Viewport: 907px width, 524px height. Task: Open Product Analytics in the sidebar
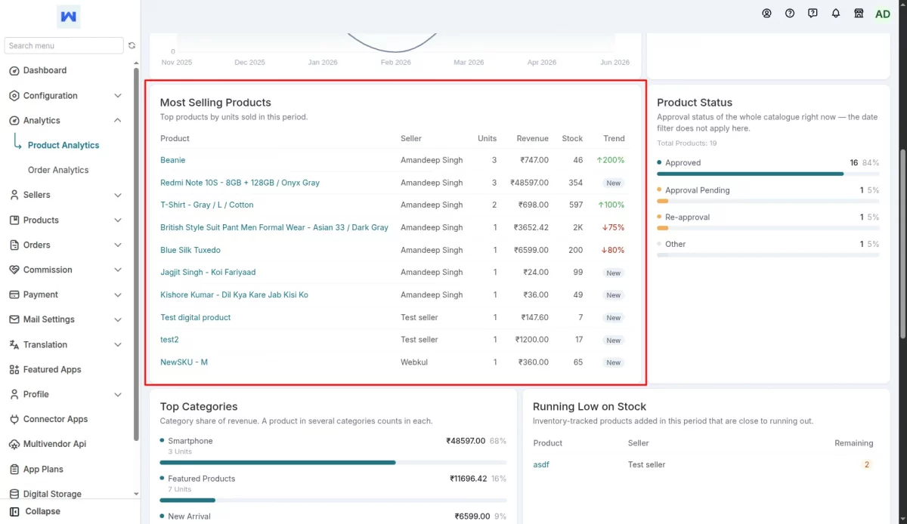click(63, 146)
